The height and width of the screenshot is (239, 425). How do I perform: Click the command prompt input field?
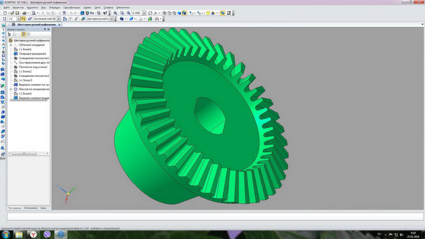[x=215, y=217]
